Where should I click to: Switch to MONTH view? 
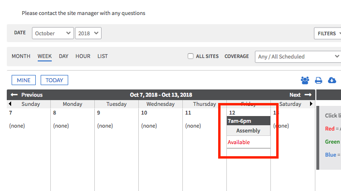[21, 56]
